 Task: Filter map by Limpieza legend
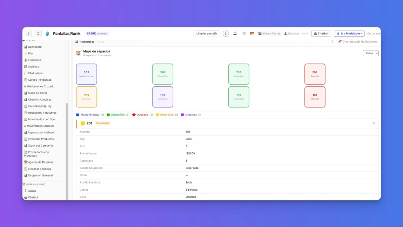191,115
